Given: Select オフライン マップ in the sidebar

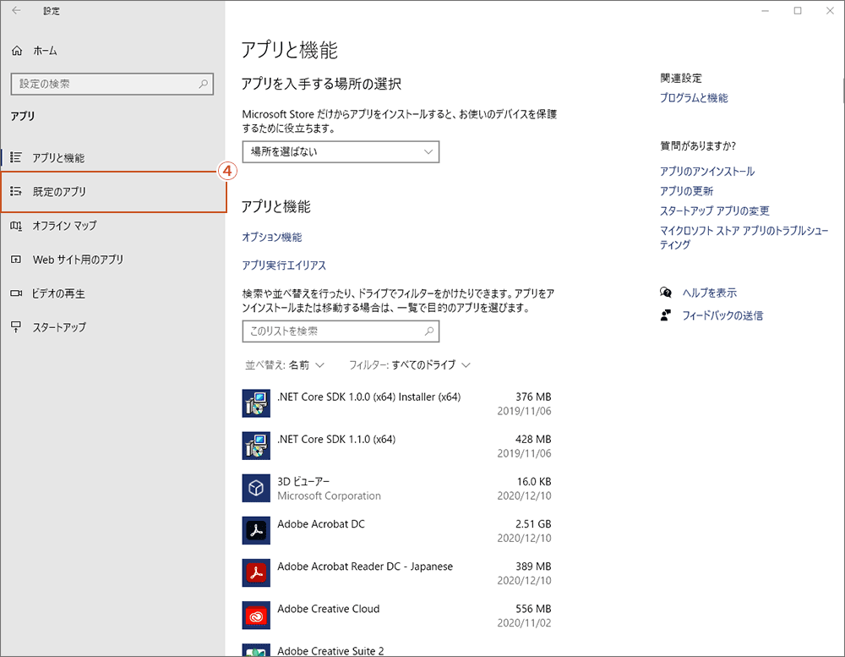Looking at the screenshot, I should click(112, 226).
